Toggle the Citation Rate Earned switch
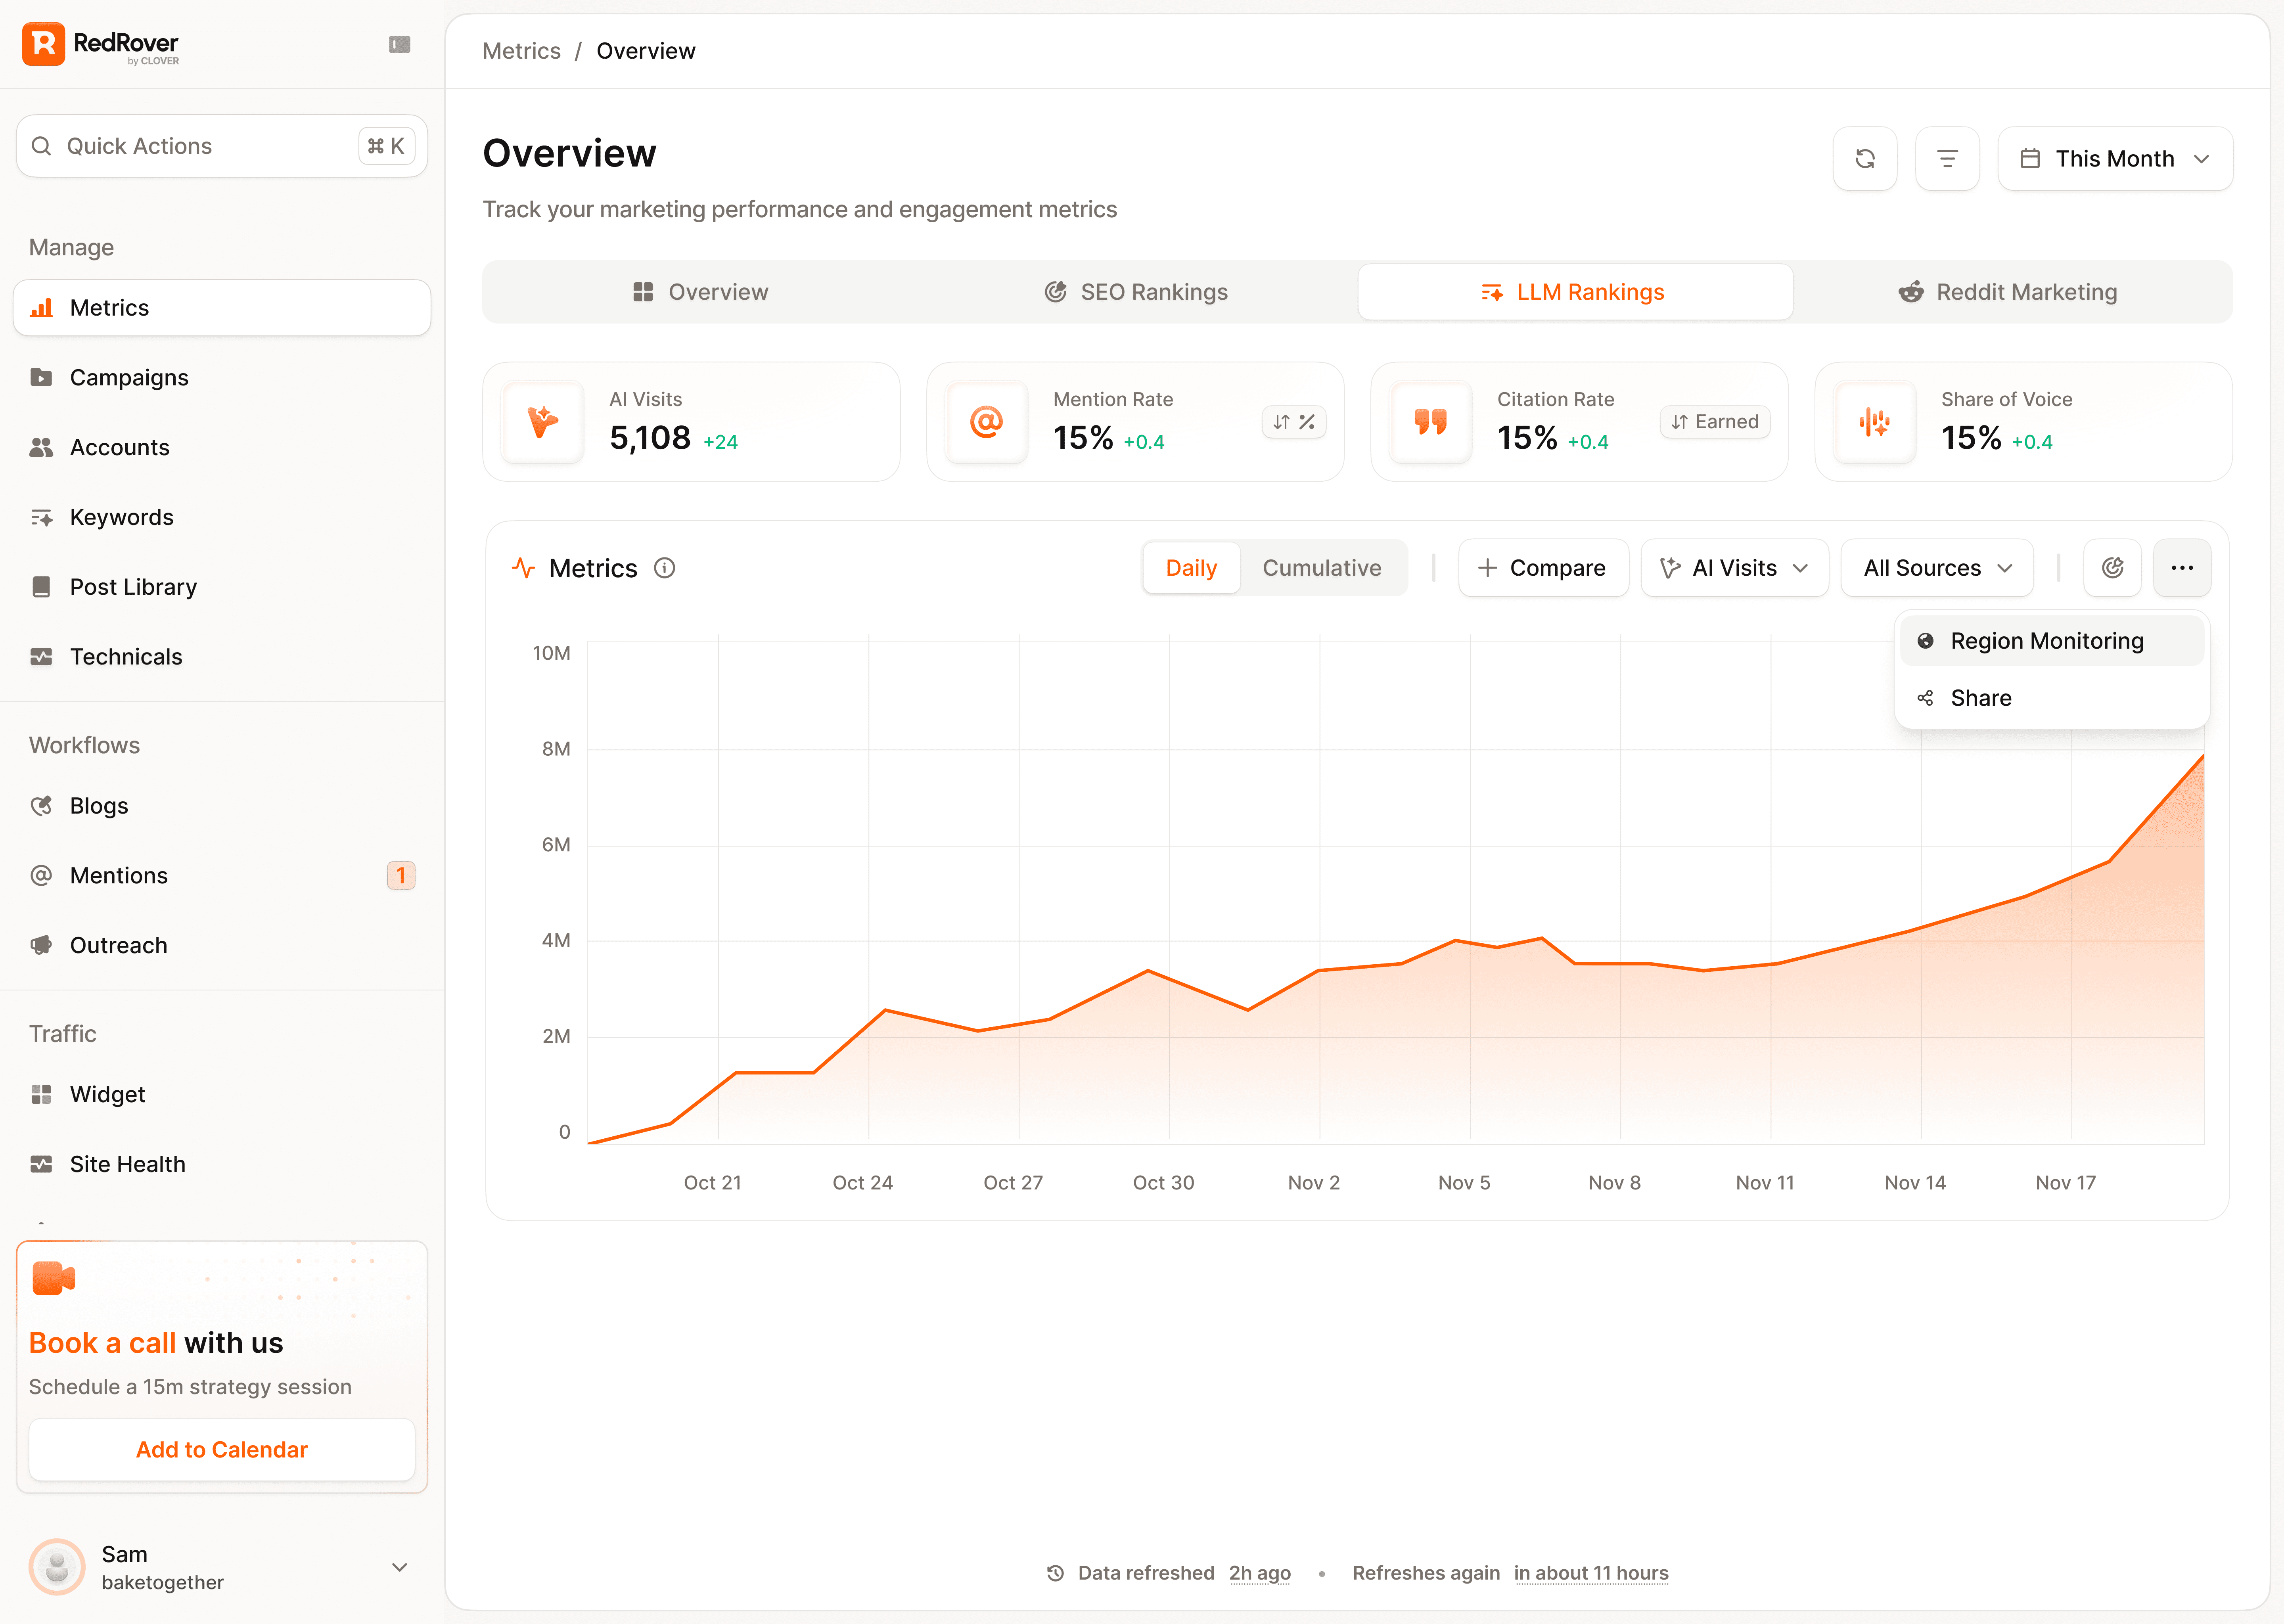The width and height of the screenshot is (2284, 1624). click(x=1714, y=422)
